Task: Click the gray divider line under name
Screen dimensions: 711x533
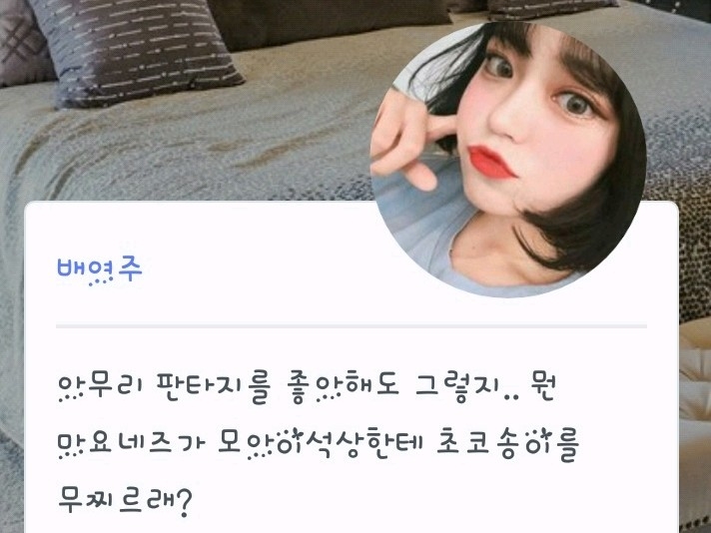Action: coord(352,325)
